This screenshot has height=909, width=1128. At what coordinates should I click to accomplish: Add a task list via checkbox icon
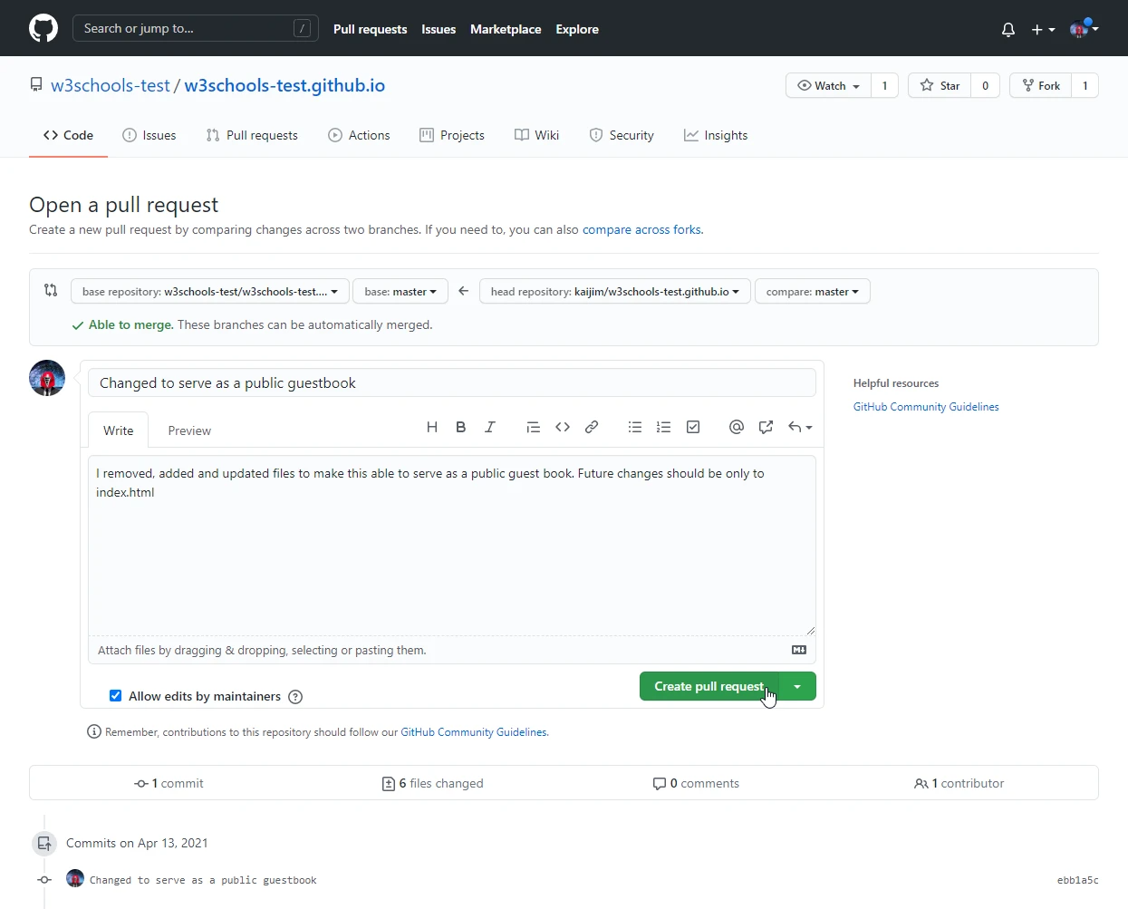(693, 427)
